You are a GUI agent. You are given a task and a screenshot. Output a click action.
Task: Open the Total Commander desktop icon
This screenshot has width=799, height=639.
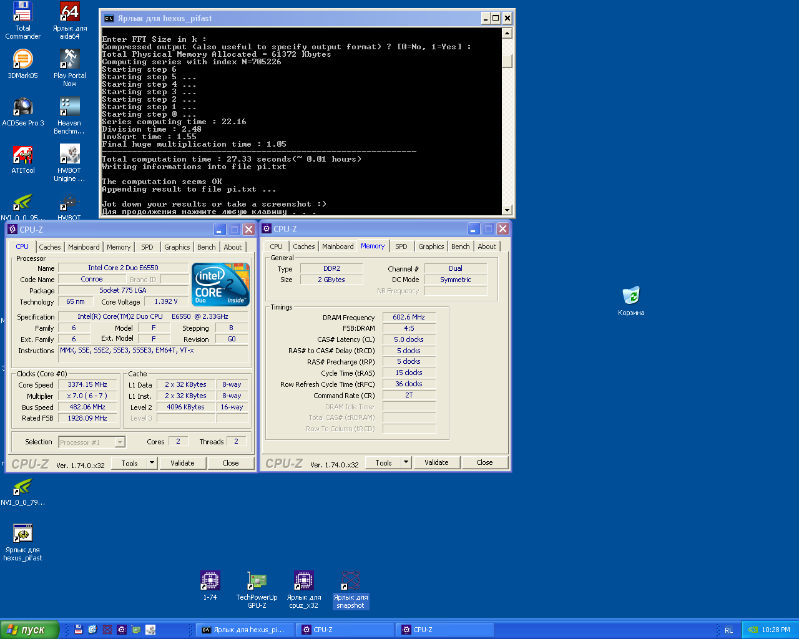(22, 21)
